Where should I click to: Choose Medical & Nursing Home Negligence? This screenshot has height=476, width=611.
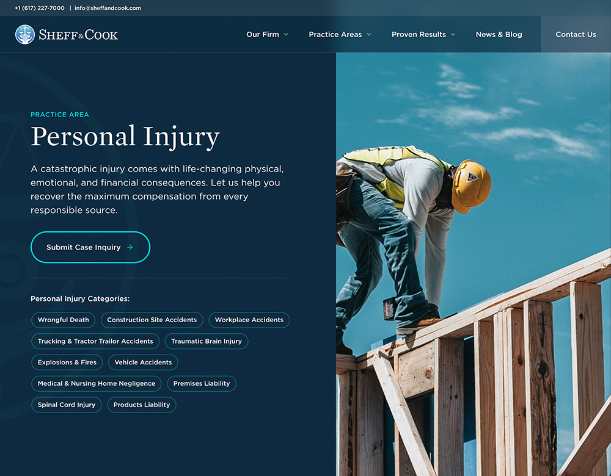97,384
